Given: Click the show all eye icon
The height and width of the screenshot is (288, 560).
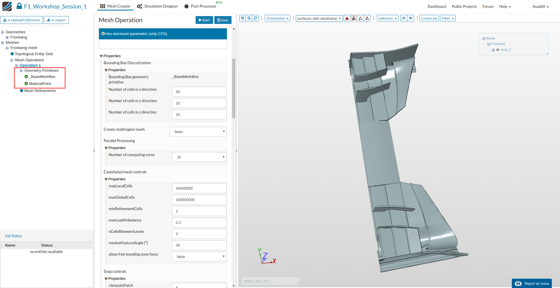Looking at the screenshot, I should coord(411,18).
